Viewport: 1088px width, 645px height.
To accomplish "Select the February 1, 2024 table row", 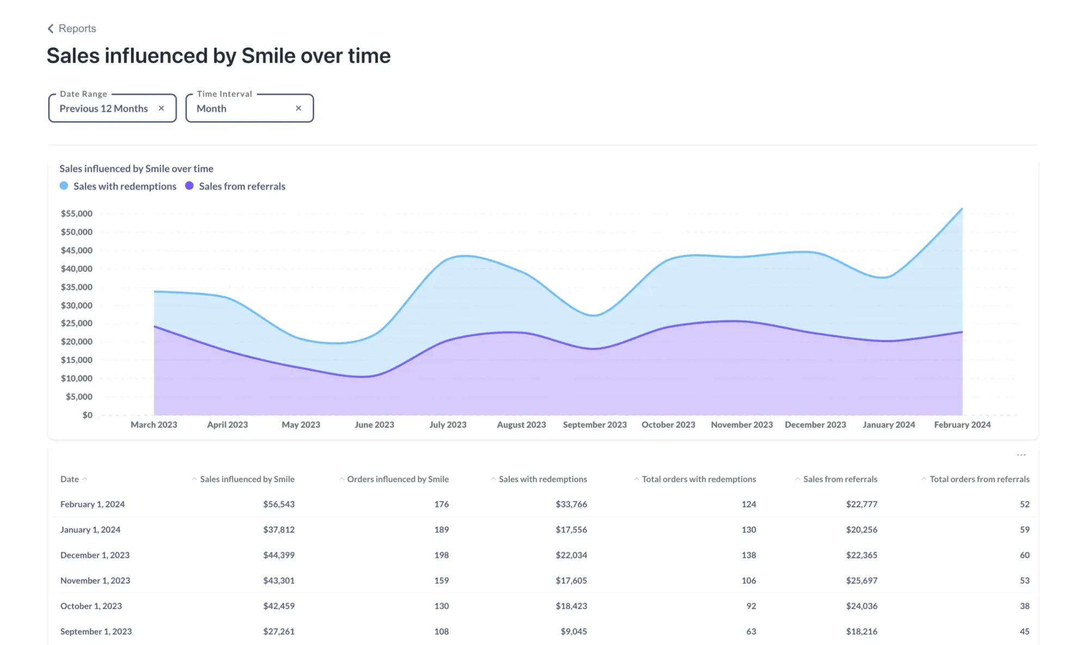I will pyautogui.click(x=92, y=504).
